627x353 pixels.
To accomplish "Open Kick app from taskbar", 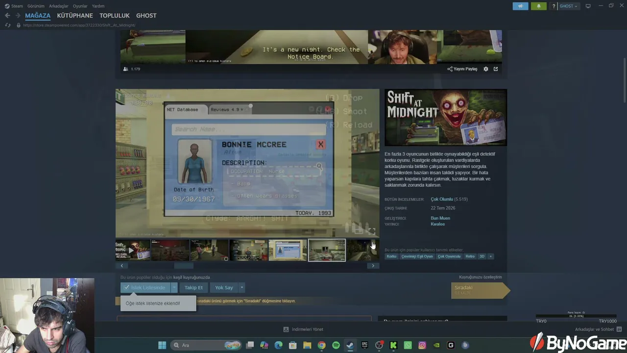I will [x=393, y=345].
